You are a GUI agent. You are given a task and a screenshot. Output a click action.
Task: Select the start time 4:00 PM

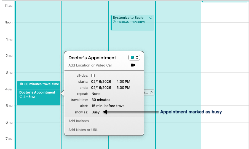point(123,82)
